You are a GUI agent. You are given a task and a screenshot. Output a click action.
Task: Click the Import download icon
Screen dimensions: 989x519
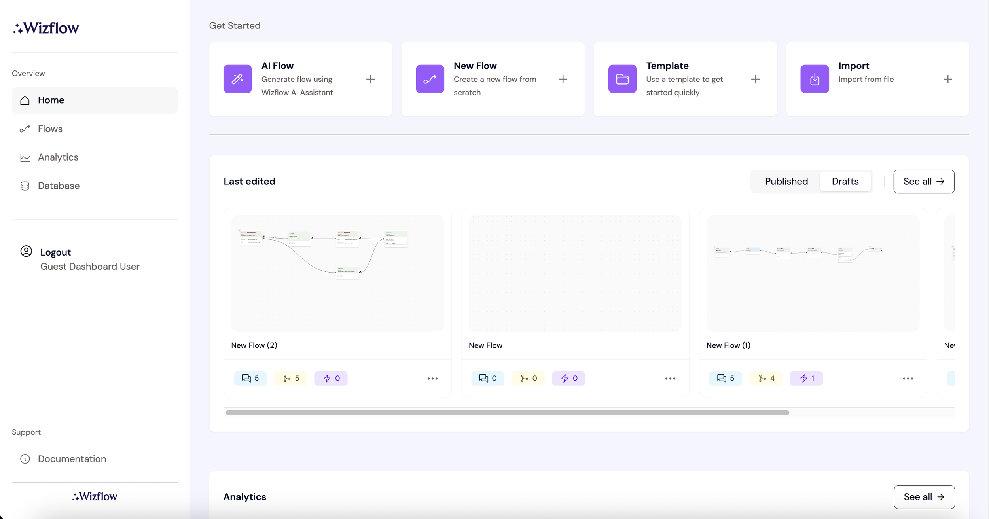click(814, 79)
